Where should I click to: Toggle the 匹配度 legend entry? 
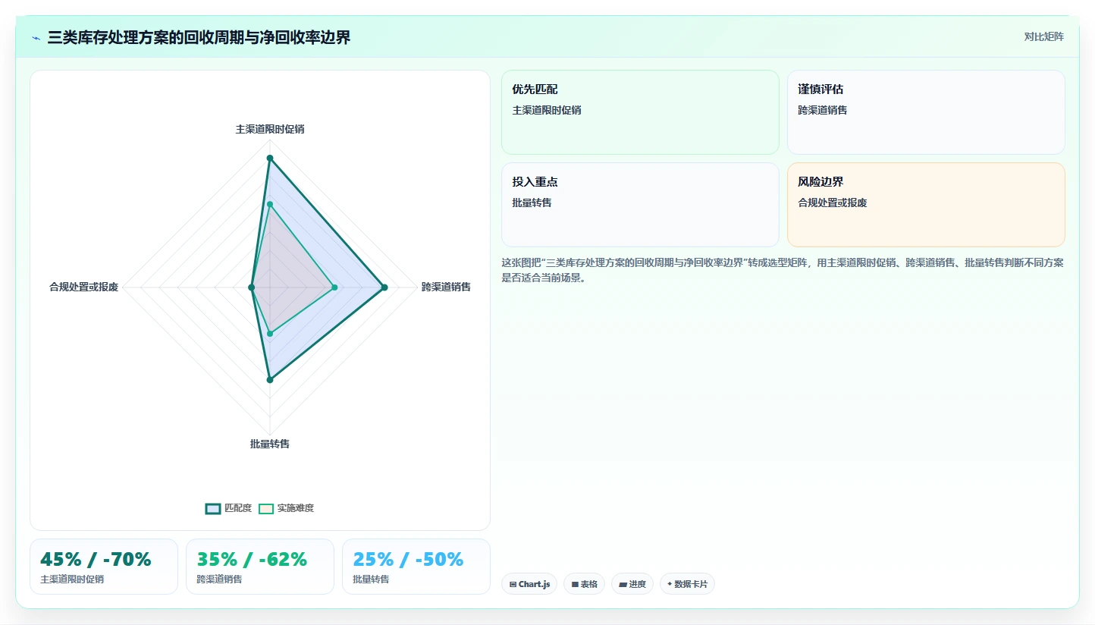click(228, 508)
